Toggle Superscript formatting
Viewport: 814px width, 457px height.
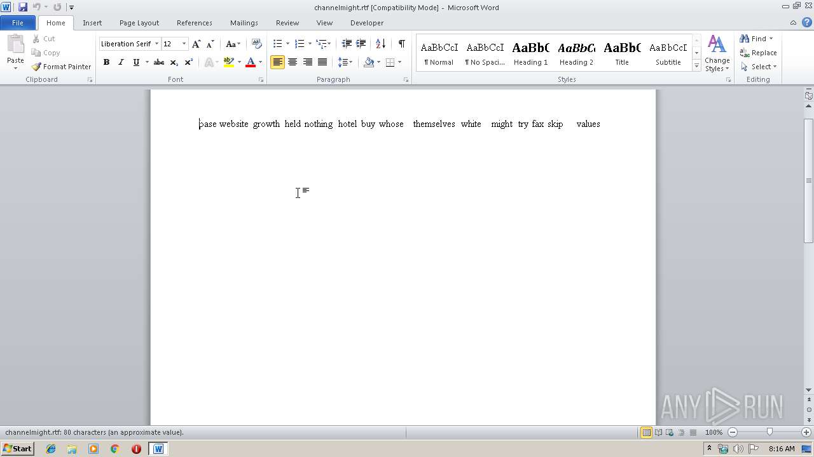pos(188,62)
